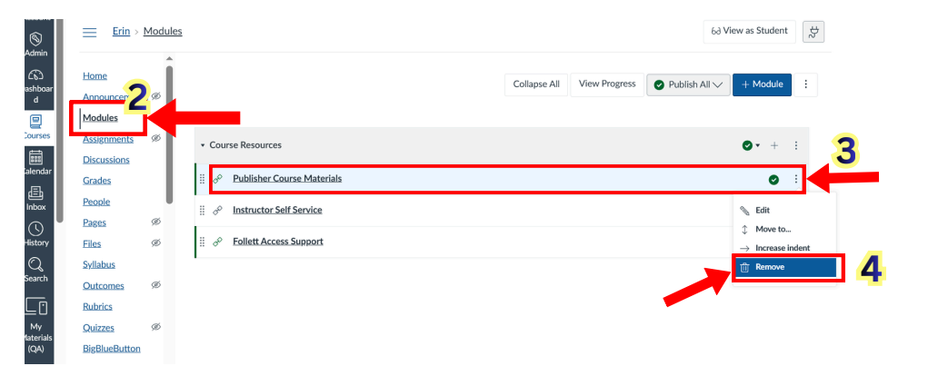Viewport: 928px width, 376px height.
Task: Open Announcements in course navigation
Action: tap(105, 96)
